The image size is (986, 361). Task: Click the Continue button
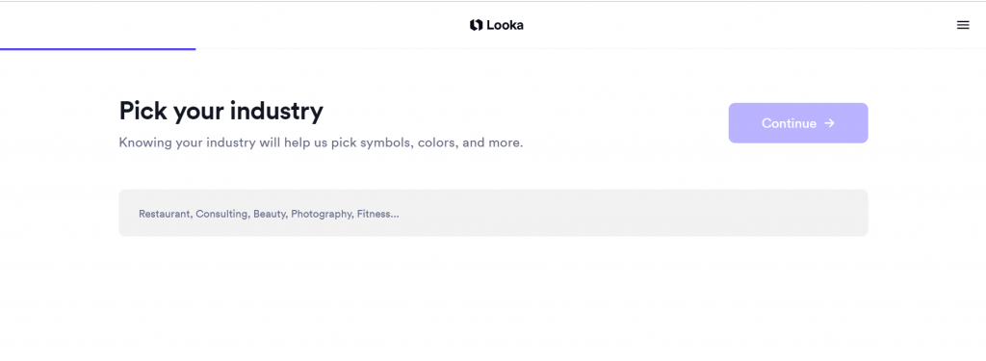(x=798, y=123)
